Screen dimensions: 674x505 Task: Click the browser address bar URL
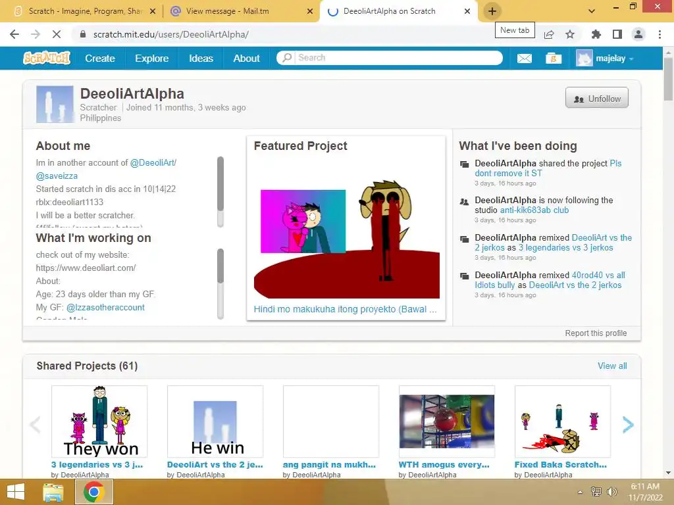[x=170, y=34]
